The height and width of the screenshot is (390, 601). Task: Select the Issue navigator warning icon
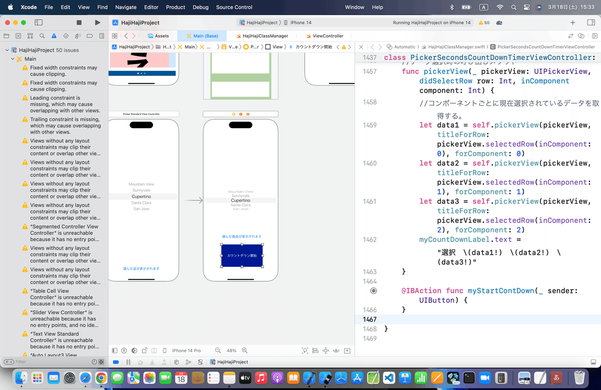click(x=54, y=36)
